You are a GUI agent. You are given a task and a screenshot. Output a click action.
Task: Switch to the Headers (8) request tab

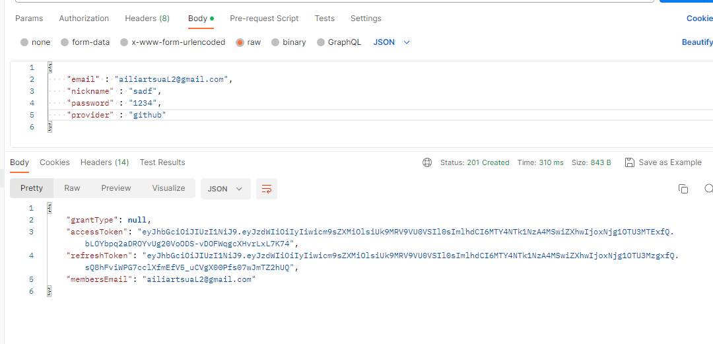147,18
